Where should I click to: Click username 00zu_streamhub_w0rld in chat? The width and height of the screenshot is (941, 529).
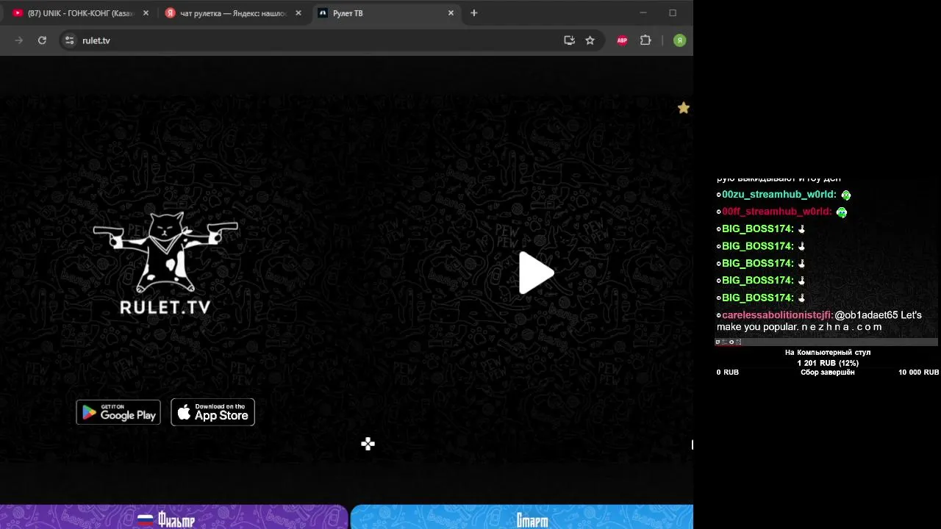pos(779,195)
